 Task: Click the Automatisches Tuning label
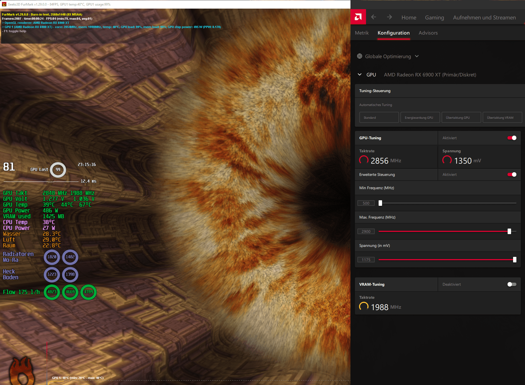[375, 105]
